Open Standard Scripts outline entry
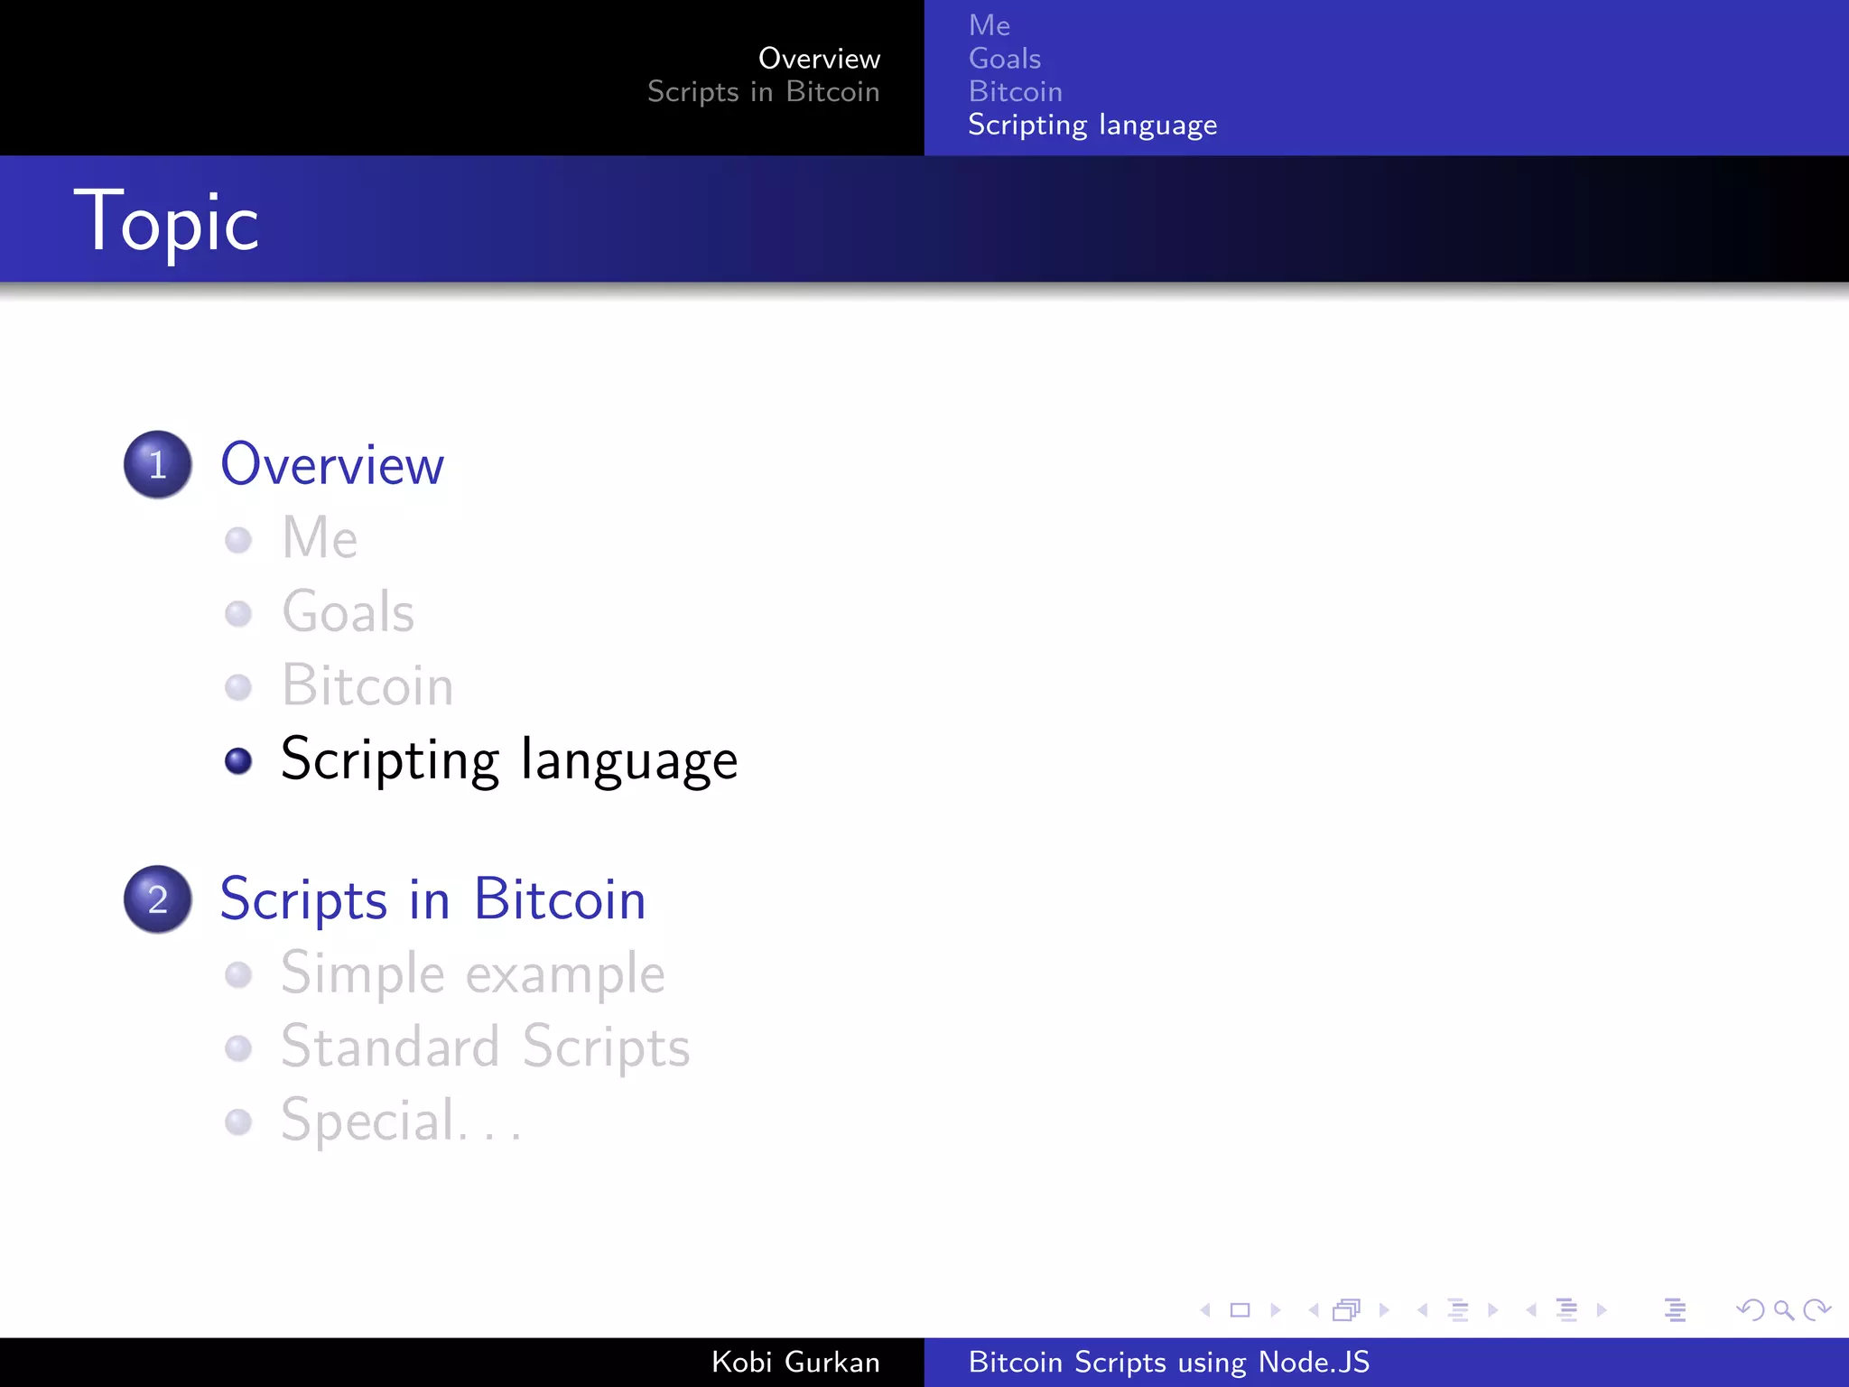This screenshot has width=1849, height=1387. [x=486, y=1048]
